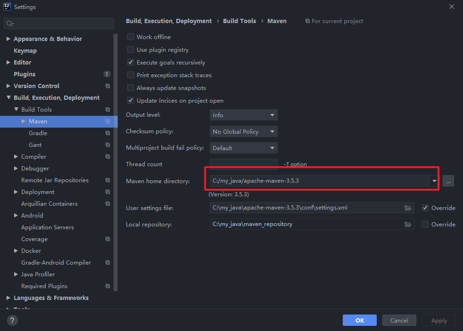This screenshot has width=463, height=331.
Task: Expand the Compiler node
Action: pos(16,157)
